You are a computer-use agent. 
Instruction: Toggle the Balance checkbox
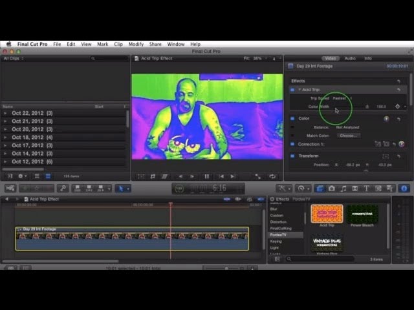(292, 127)
